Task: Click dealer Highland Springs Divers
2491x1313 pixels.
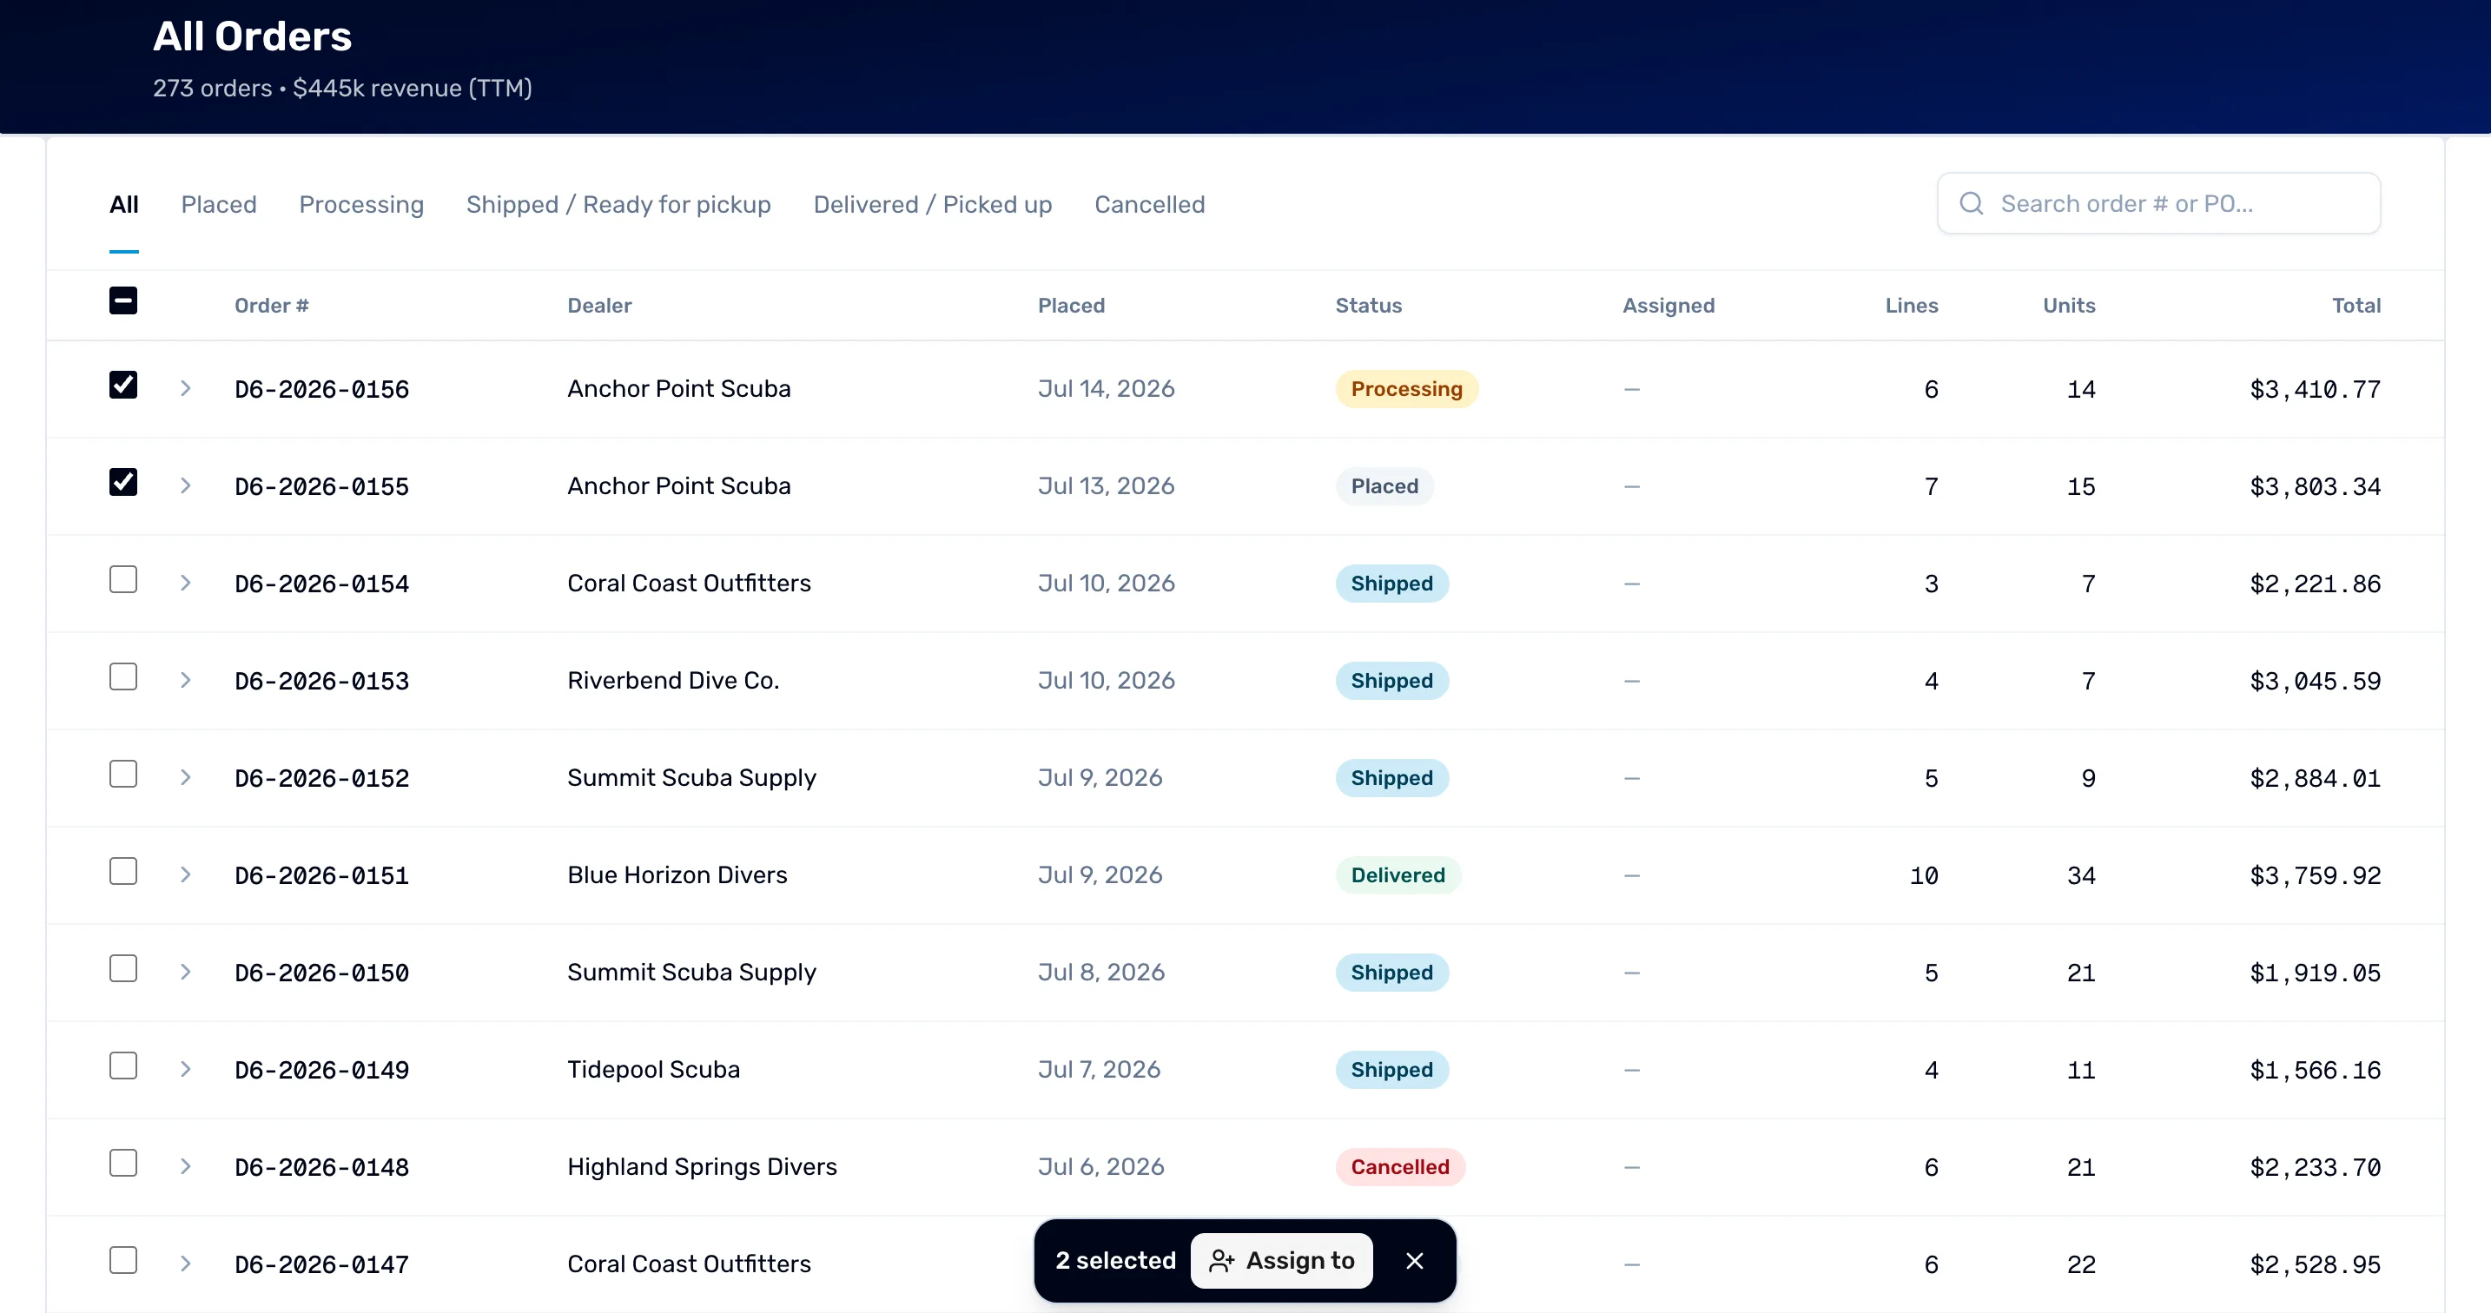Action: pos(702,1167)
